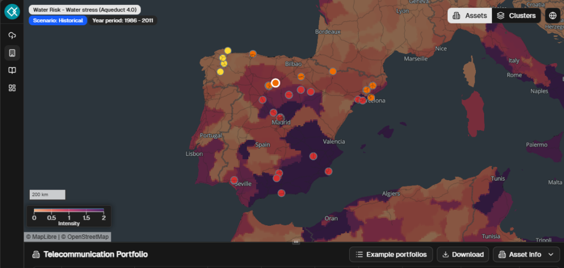Click the Download button
Screen dimensions: 564x268
click(463, 254)
